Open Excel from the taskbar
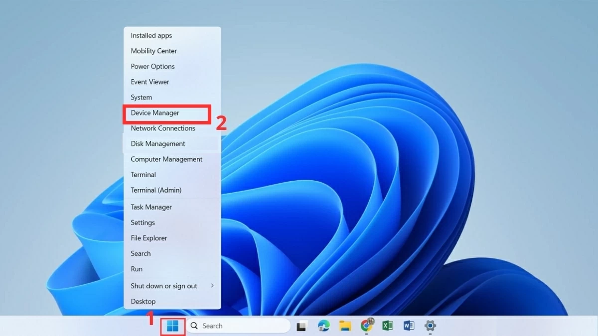Screen dimensions: 598x336 tap(387, 326)
